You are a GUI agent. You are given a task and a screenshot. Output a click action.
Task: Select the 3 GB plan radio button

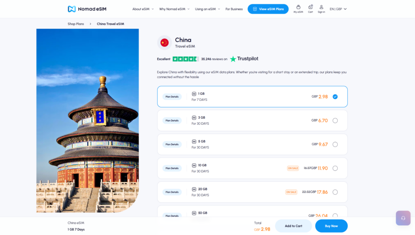click(x=335, y=120)
